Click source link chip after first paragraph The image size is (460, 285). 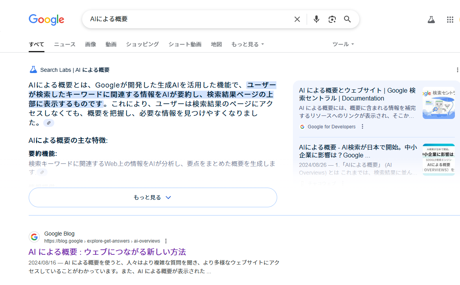click(49, 123)
